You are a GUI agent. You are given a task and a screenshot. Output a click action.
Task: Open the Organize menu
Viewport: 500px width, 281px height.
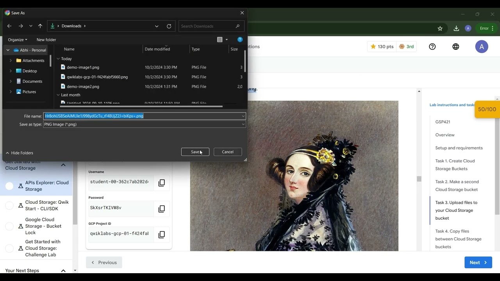18,40
